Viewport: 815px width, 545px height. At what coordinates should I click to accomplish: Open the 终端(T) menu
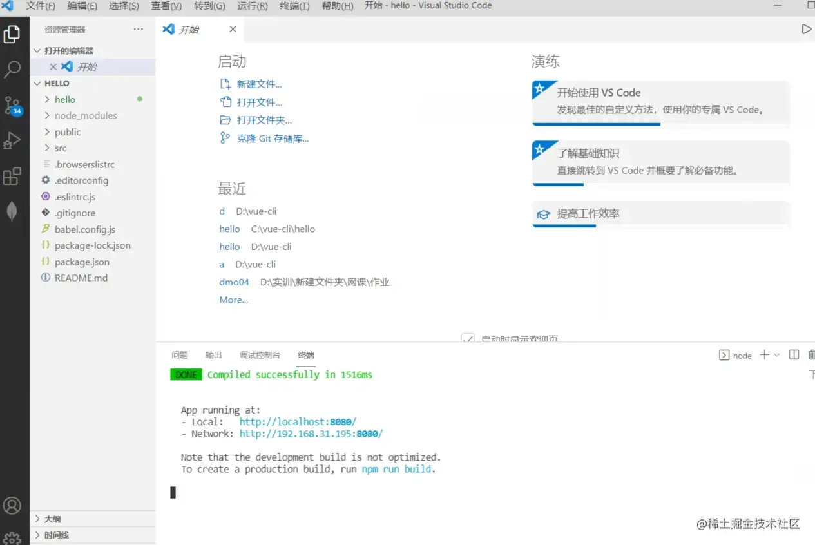pos(294,6)
